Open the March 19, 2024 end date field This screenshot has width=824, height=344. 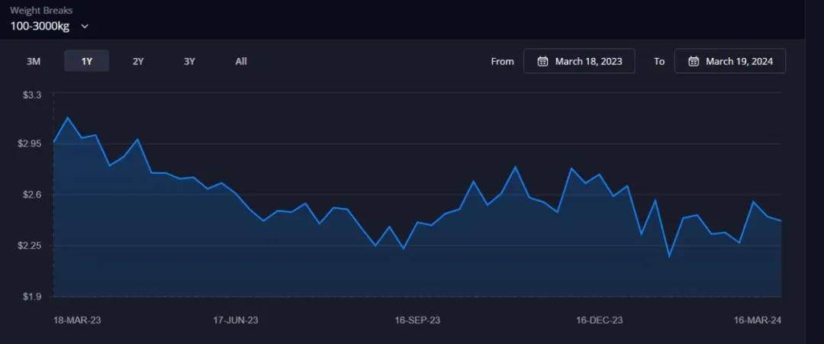729,61
